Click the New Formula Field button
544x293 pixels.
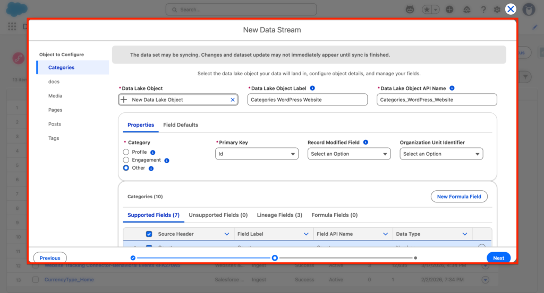[x=458, y=197]
